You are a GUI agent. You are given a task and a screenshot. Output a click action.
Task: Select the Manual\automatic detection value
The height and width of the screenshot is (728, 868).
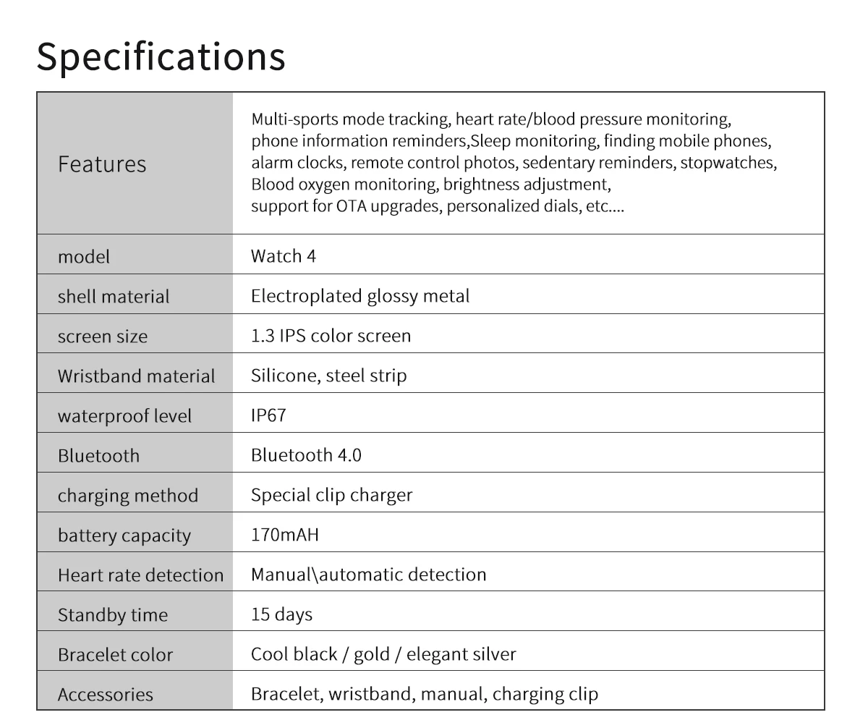click(x=368, y=575)
